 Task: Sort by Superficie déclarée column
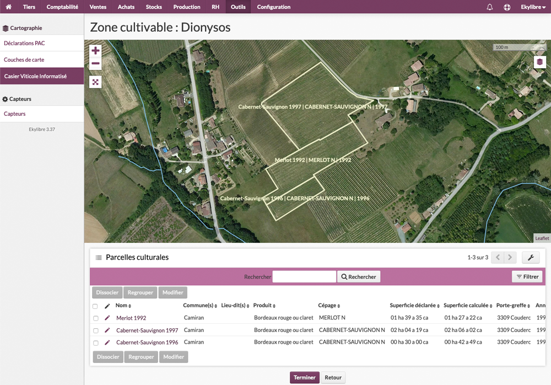(415, 306)
